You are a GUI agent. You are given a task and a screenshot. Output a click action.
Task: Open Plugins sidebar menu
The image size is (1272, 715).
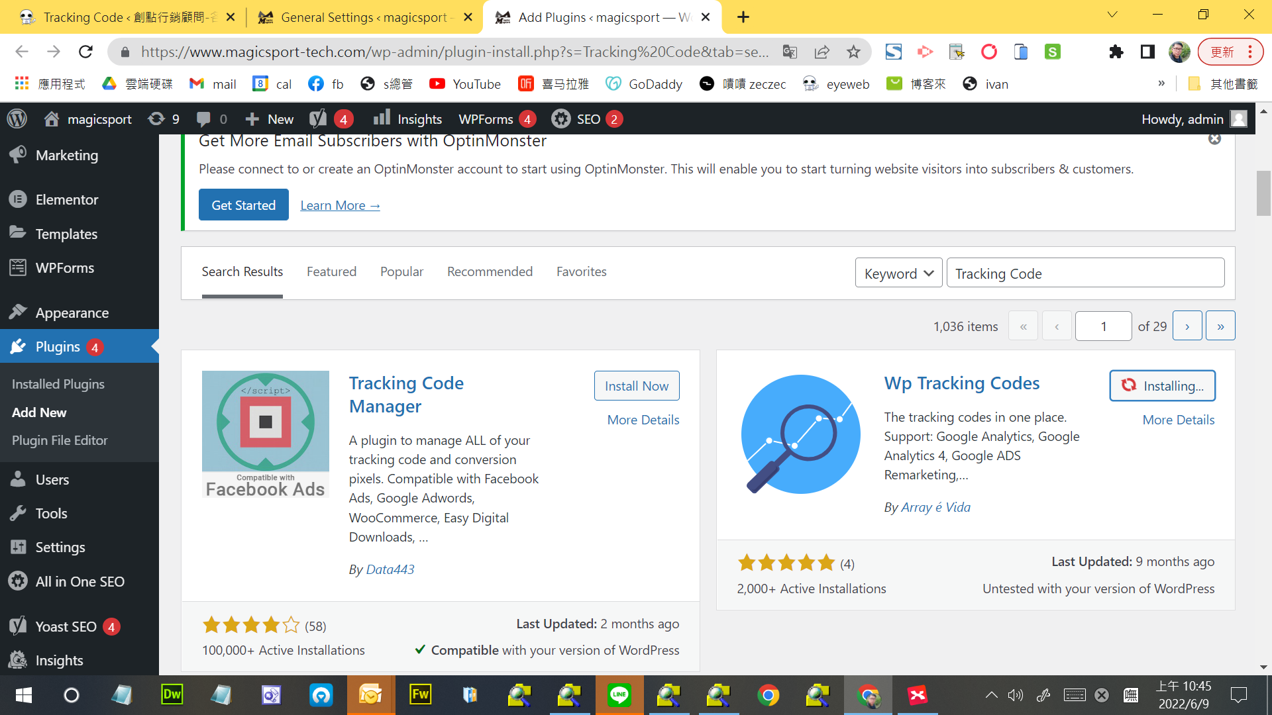(79, 346)
